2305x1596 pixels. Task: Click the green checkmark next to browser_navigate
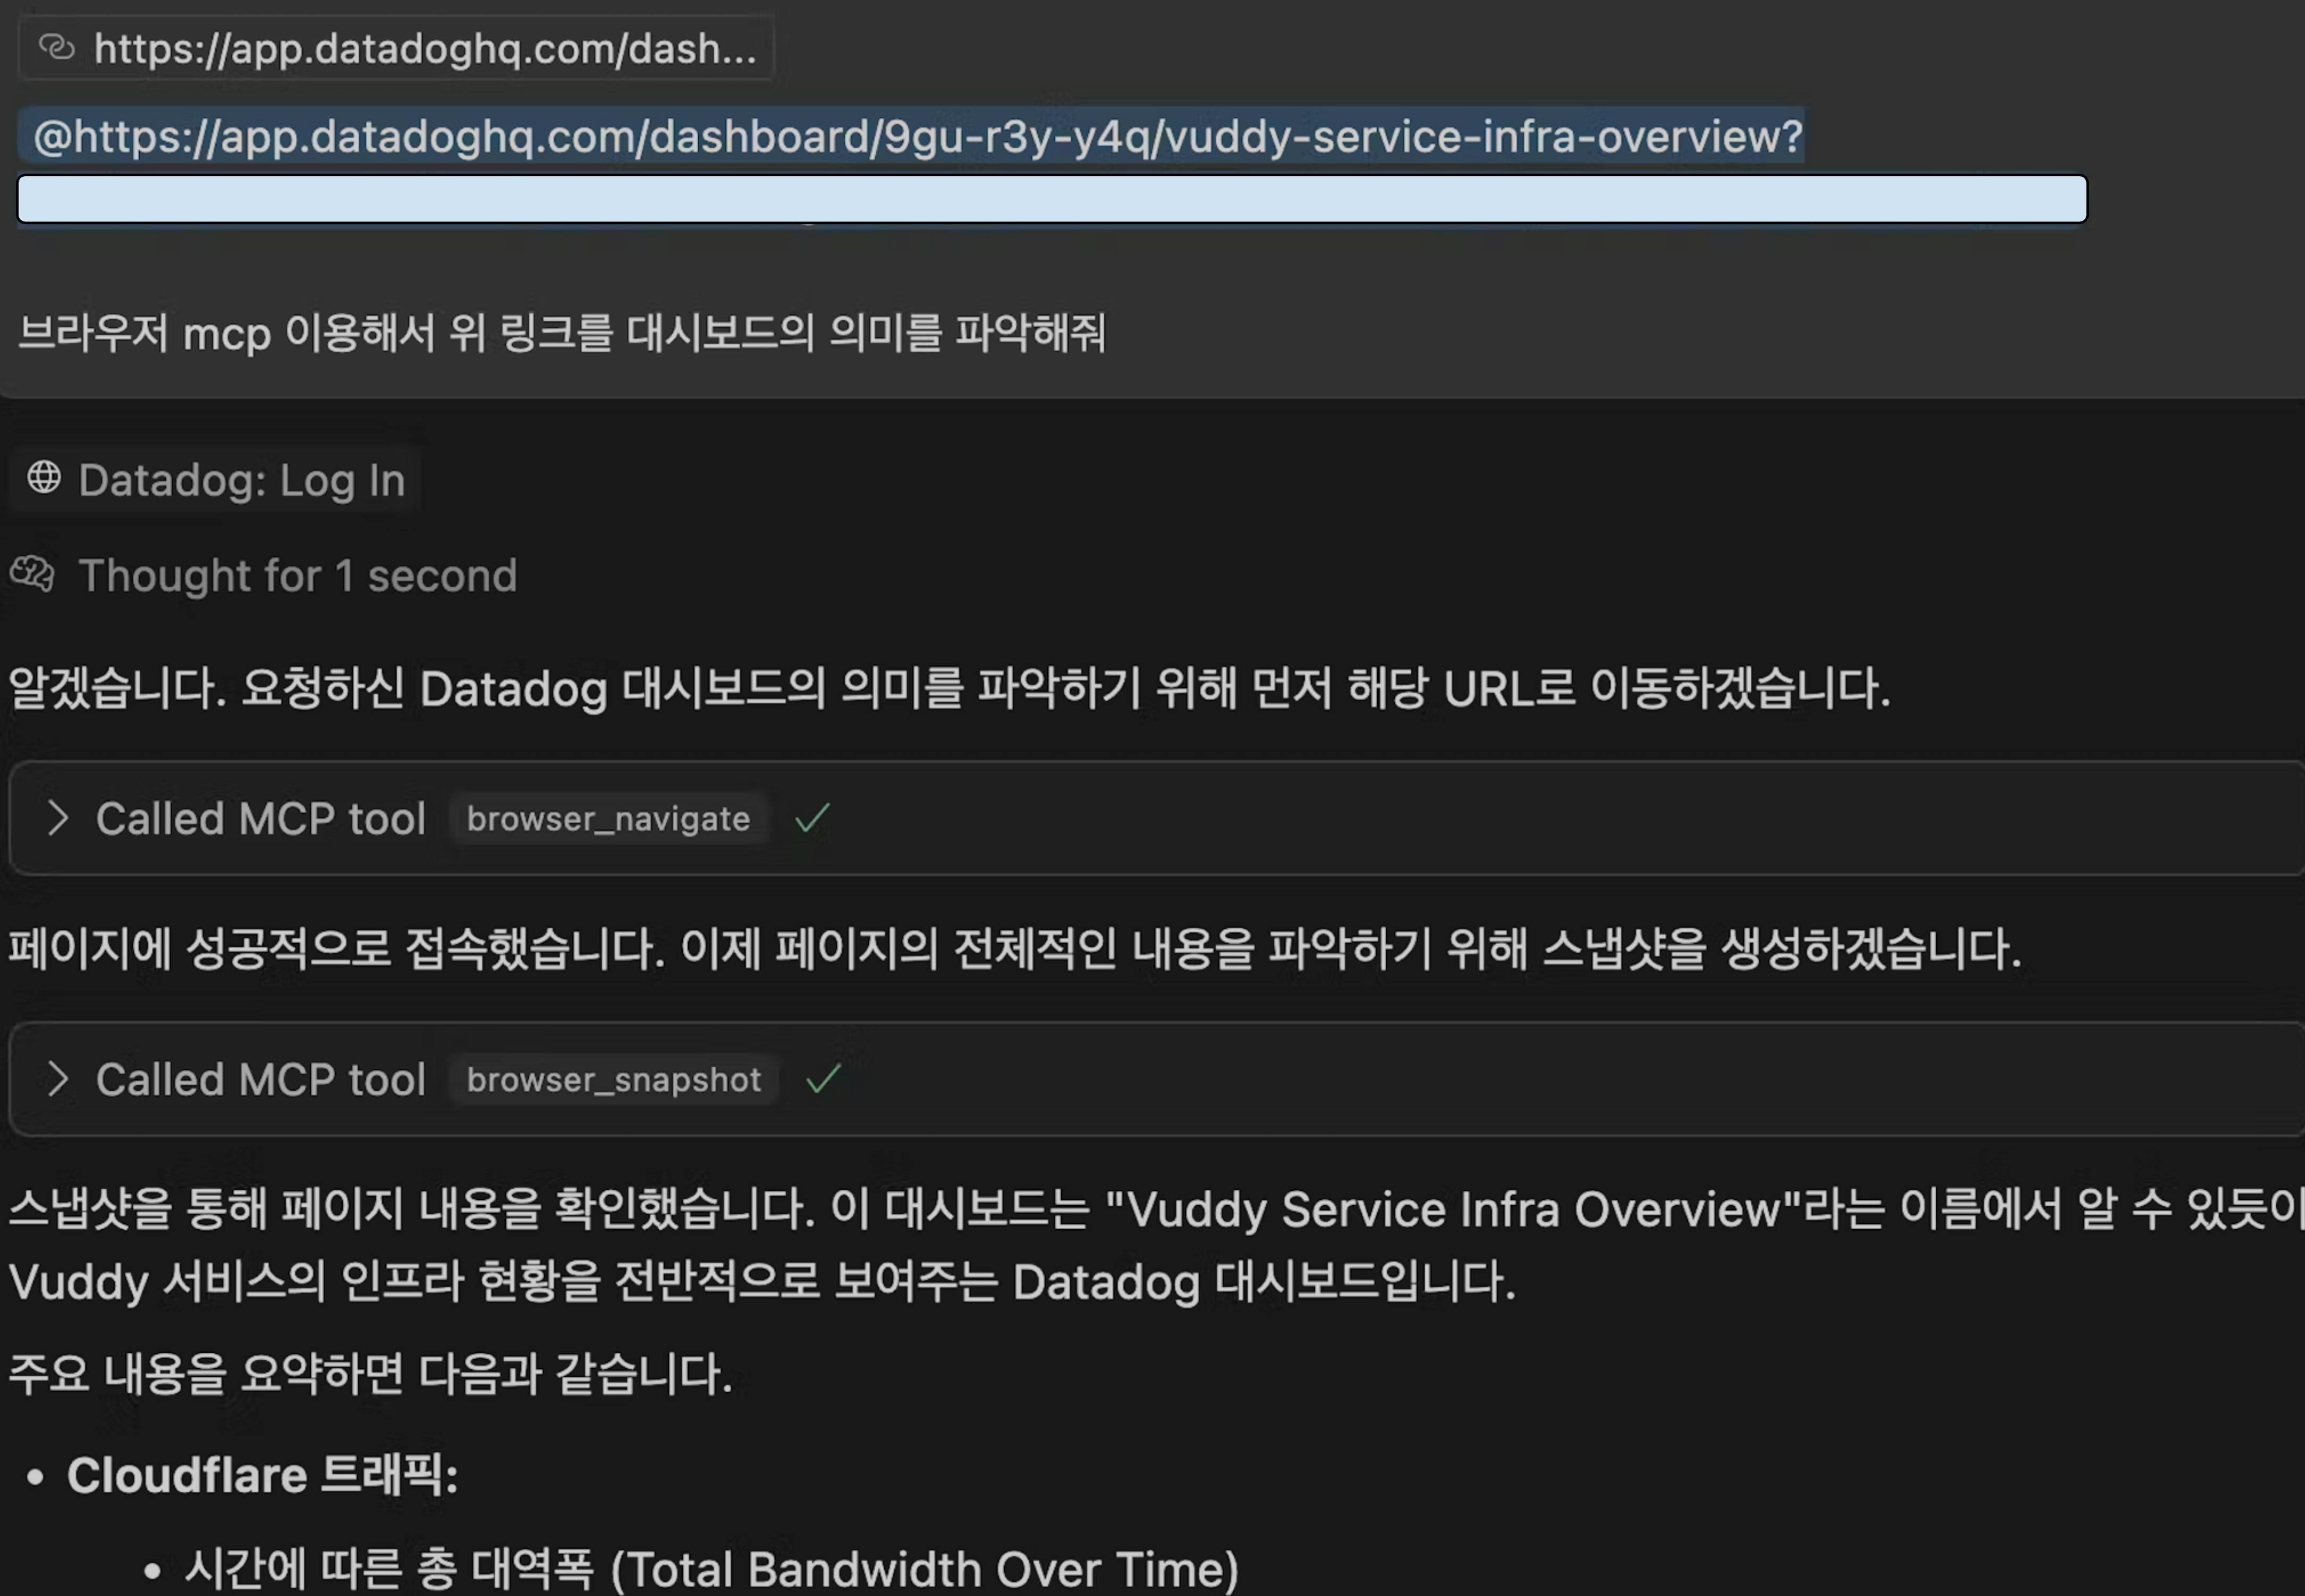tap(812, 818)
